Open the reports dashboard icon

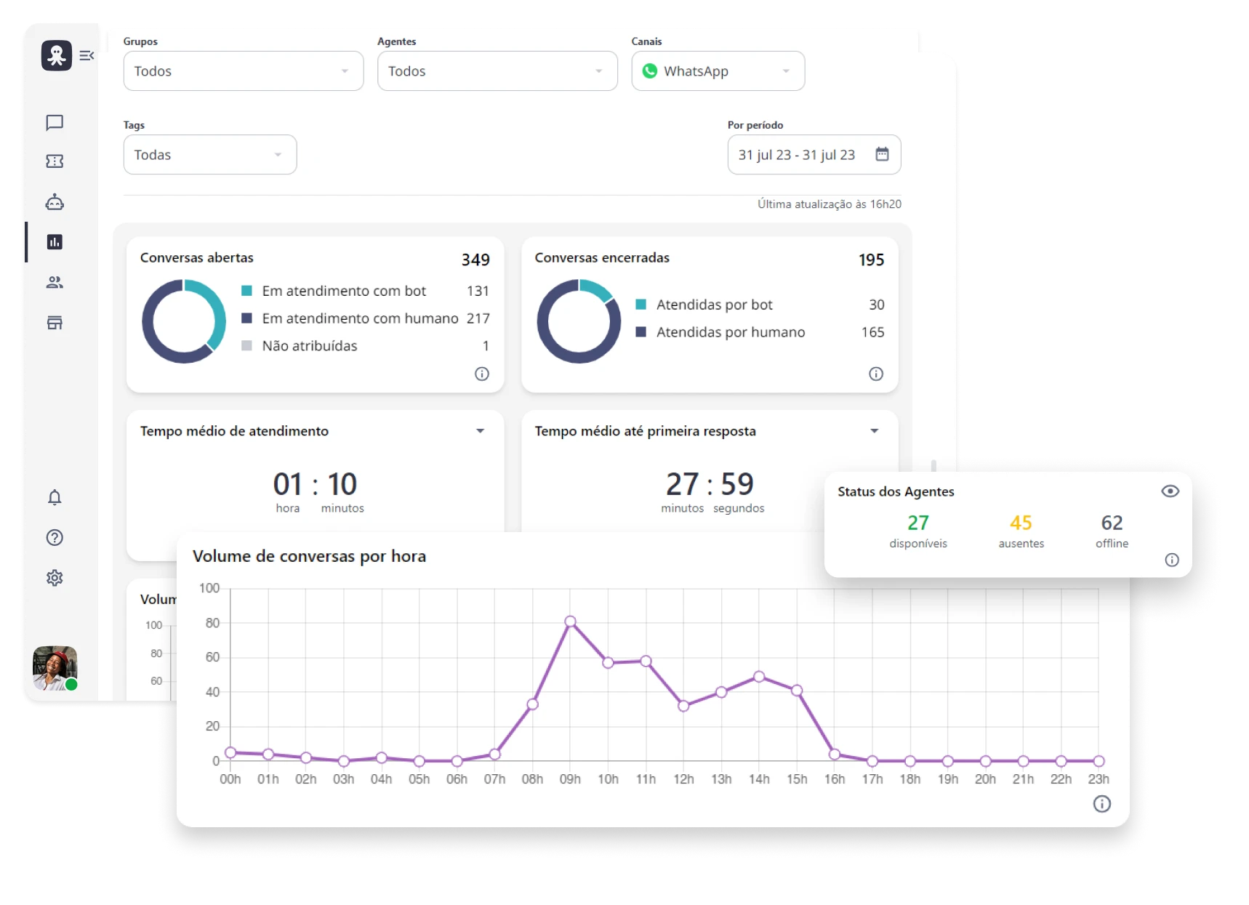(x=55, y=242)
